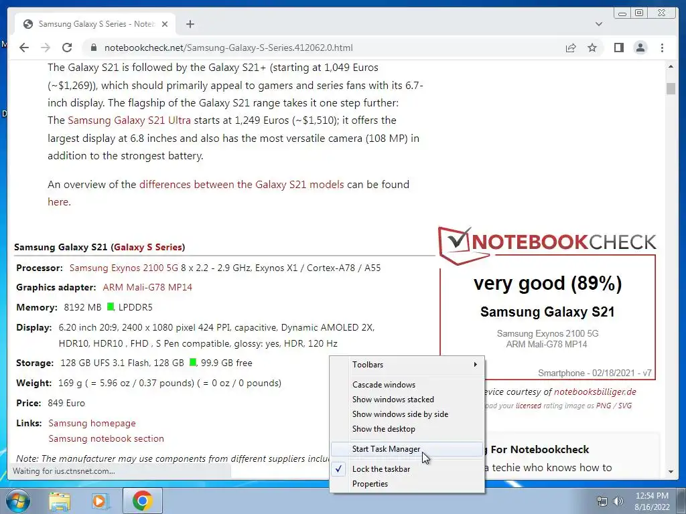Open the Chrome side panel
The height and width of the screenshot is (514, 686).
coord(618,48)
